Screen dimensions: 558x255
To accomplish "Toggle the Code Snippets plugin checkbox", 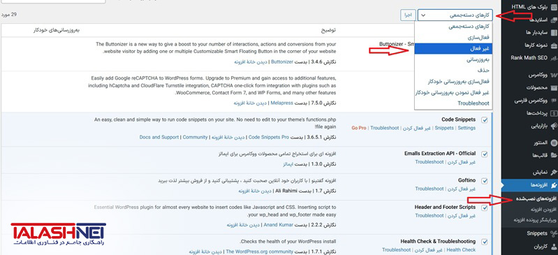I will (x=485, y=120).
